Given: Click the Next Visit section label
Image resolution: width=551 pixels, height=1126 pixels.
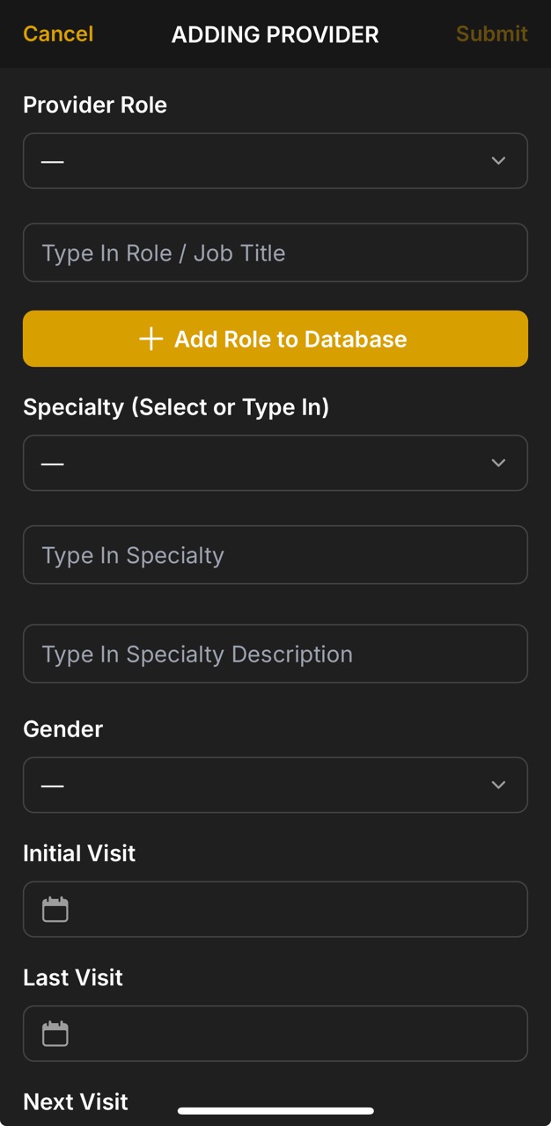Looking at the screenshot, I should pyautogui.click(x=75, y=1100).
